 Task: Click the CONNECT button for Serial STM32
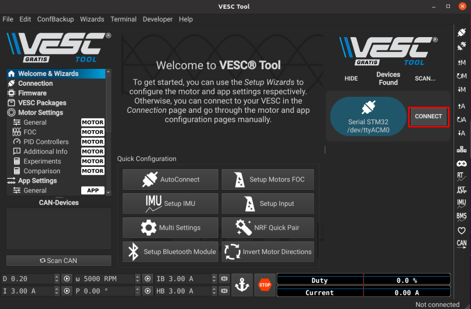(x=428, y=116)
